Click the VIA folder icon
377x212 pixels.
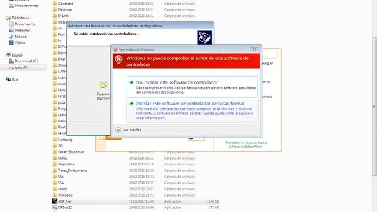55,183
